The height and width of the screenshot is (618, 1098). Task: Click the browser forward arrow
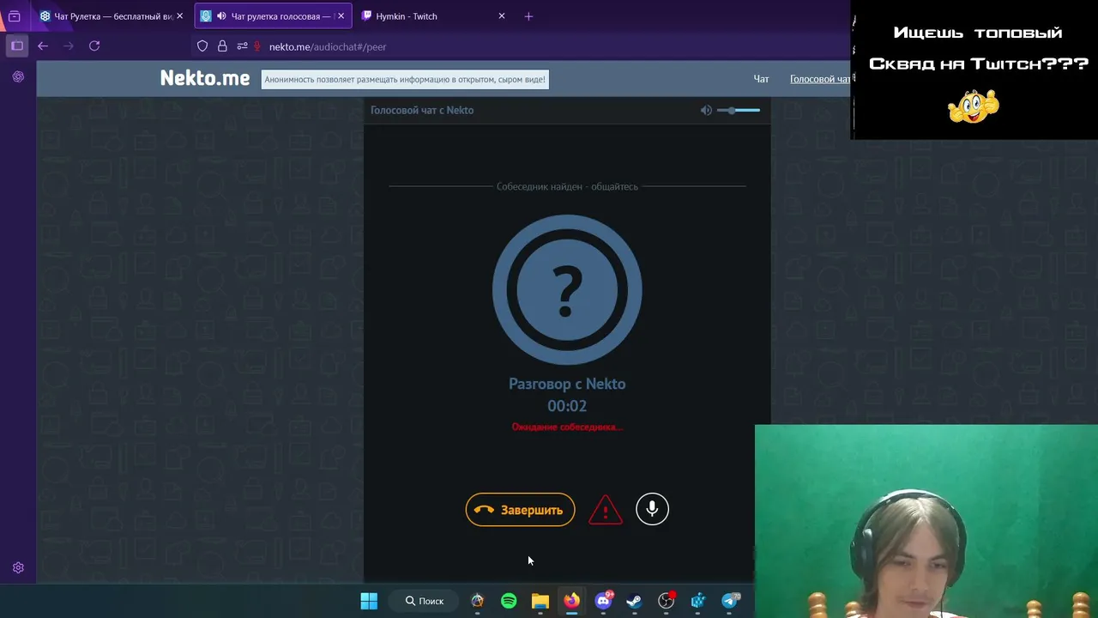[x=69, y=46]
